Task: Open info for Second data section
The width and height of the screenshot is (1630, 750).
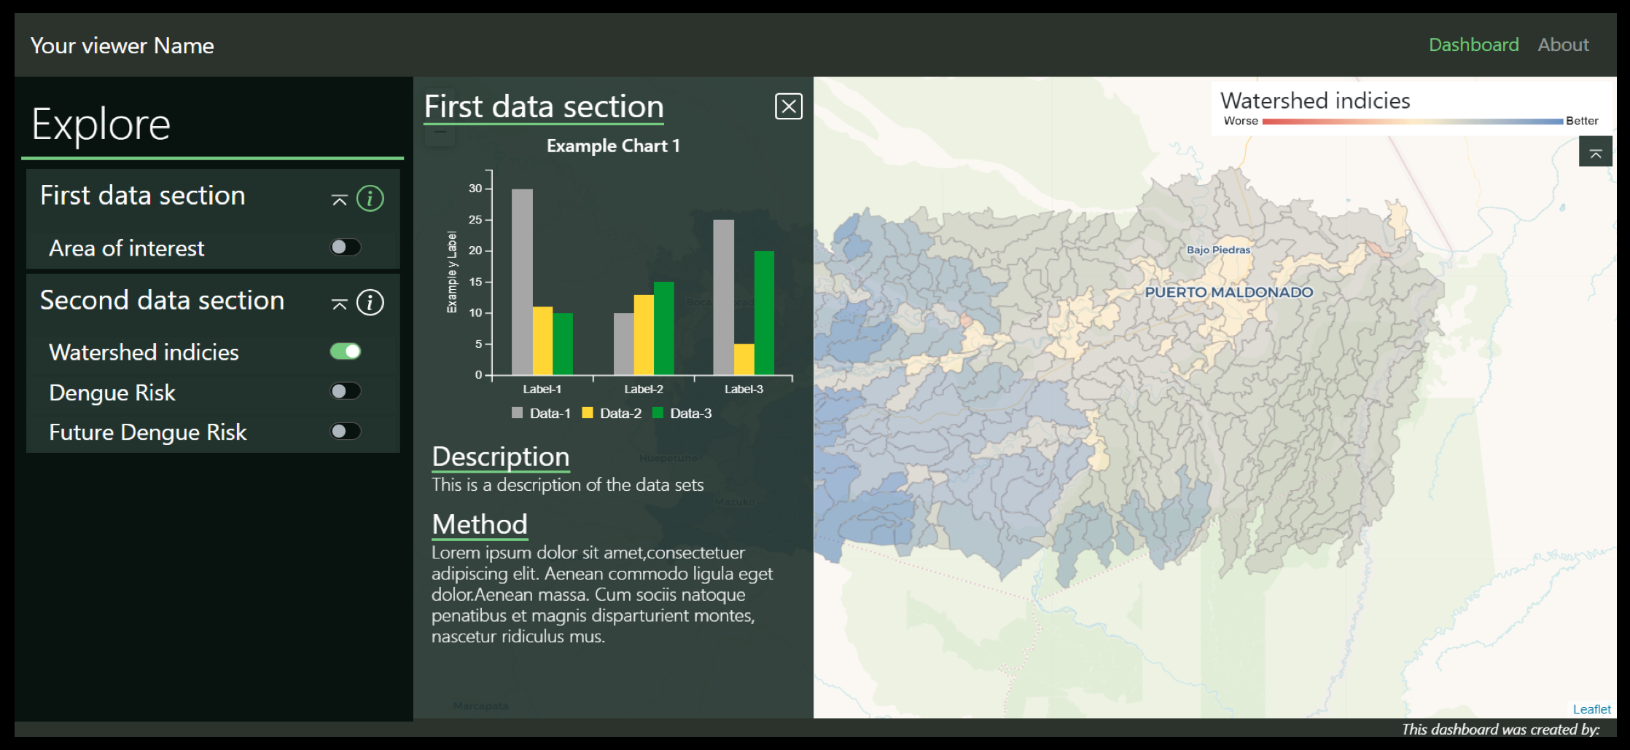Action: coord(370,302)
